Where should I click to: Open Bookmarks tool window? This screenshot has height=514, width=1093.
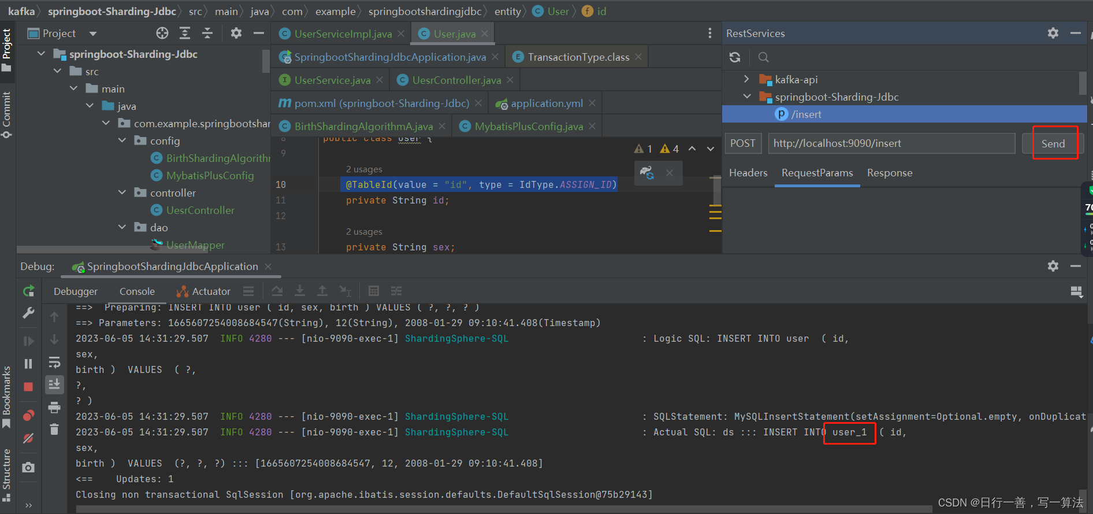point(7,398)
